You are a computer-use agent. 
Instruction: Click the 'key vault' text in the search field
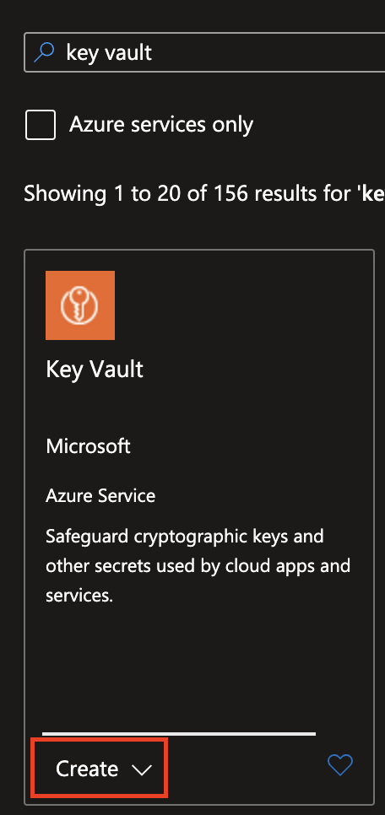[x=109, y=52]
